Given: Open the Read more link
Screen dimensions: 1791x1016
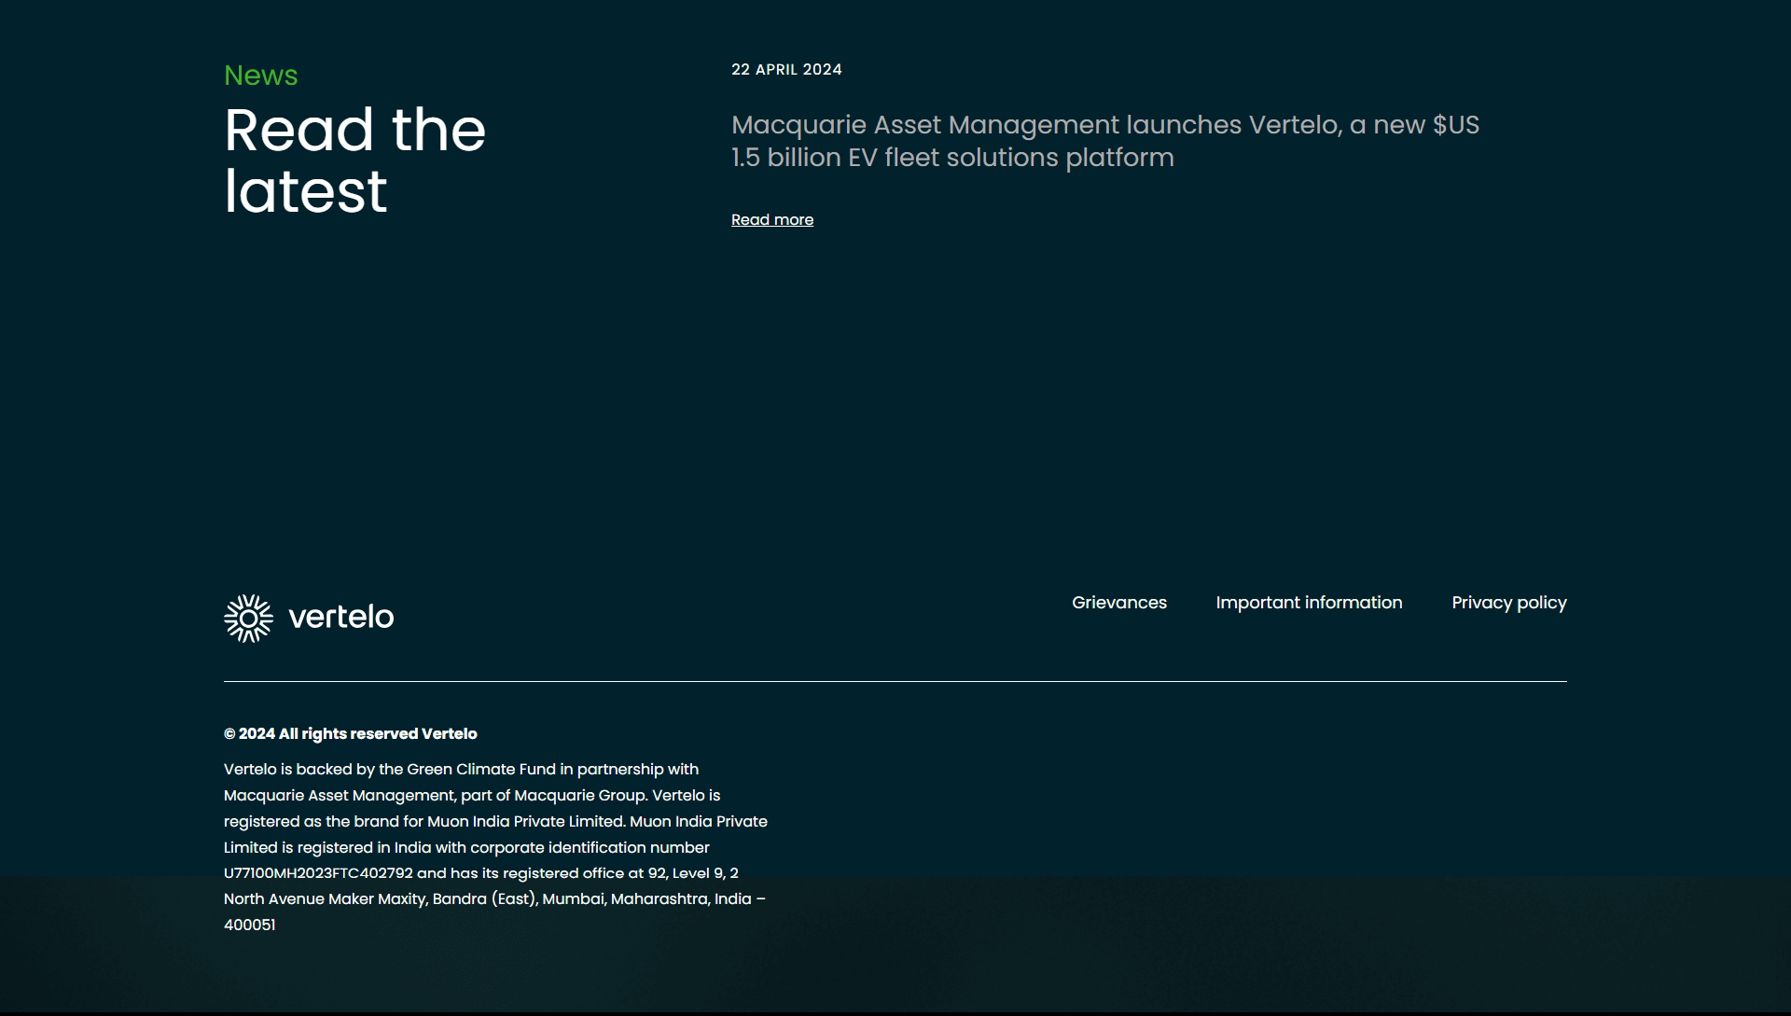Looking at the screenshot, I should coord(772,219).
